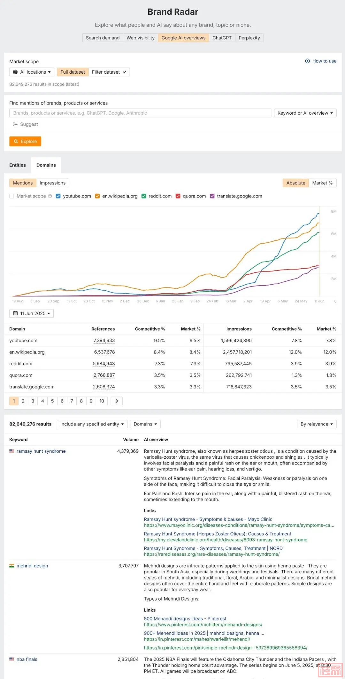Screen dimensions: 345x679
Task: Click the sparkle Suggest icon
Action: (x=15, y=124)
